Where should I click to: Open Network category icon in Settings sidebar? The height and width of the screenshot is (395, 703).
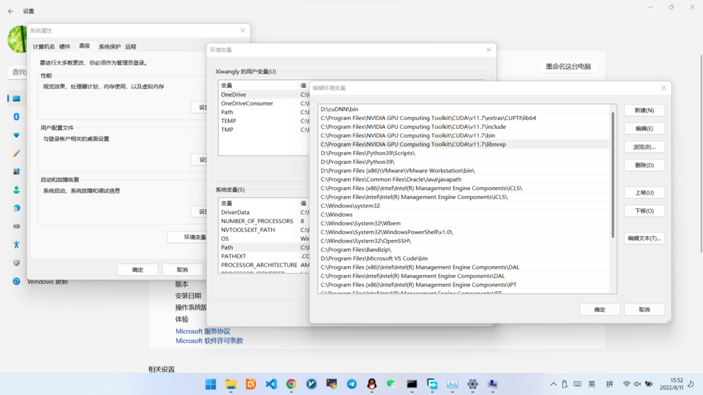pos(16,135)
